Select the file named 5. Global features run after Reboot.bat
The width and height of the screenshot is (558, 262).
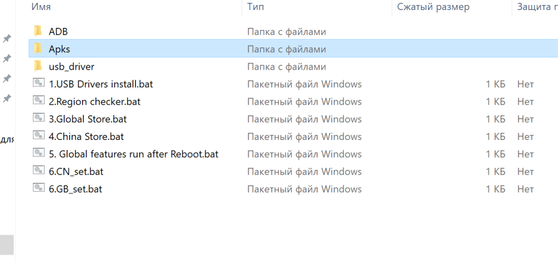(133, 154)
